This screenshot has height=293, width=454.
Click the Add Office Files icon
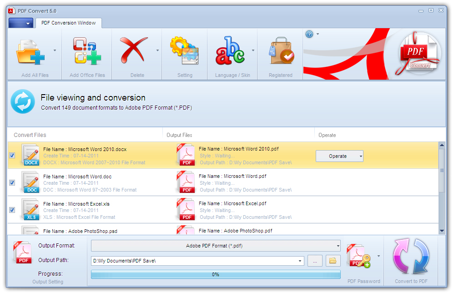click(x=86, y=51)
